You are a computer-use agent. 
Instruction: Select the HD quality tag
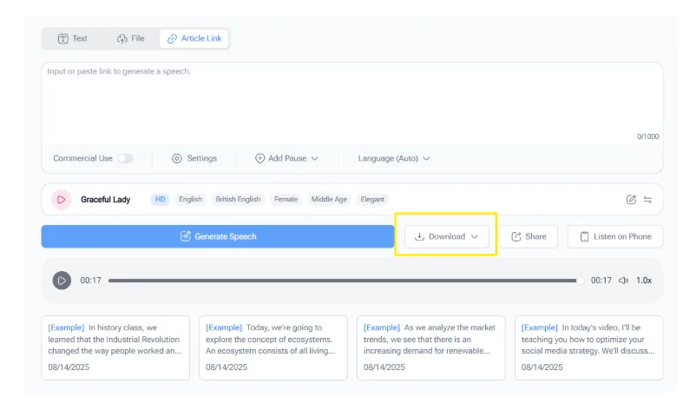click(160, 200)
